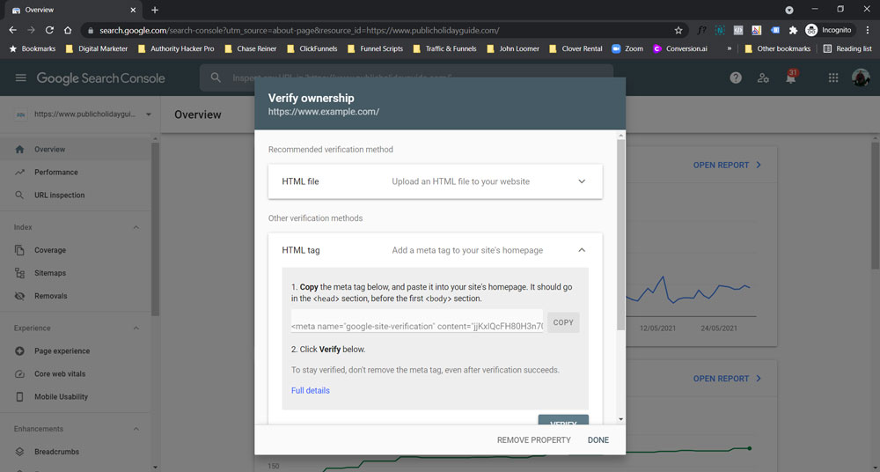The width and height of the screenshot is (880, 472).
Task: Open the Funnel Scripts bookmark folder
Action: pyautogui.click(x=375, y=49)
